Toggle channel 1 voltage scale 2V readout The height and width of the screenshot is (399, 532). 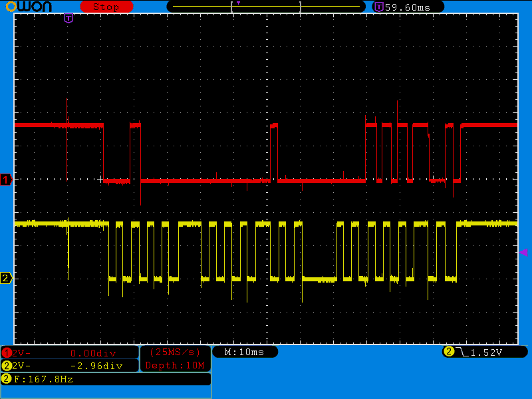(x=21, y=352)
